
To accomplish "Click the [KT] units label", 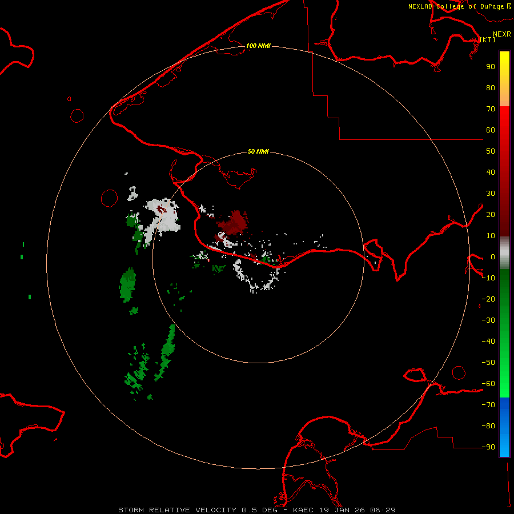I will [488, 39].
